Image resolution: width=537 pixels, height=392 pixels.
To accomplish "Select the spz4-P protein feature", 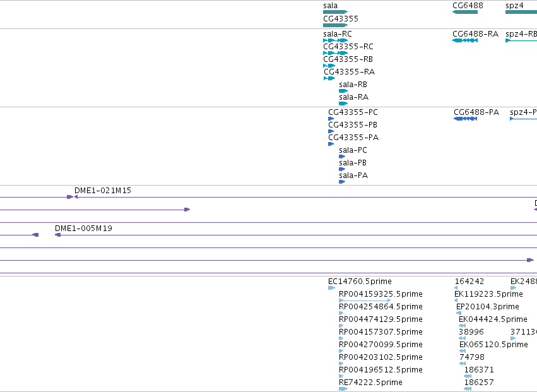I will click(x=523, y=119).
